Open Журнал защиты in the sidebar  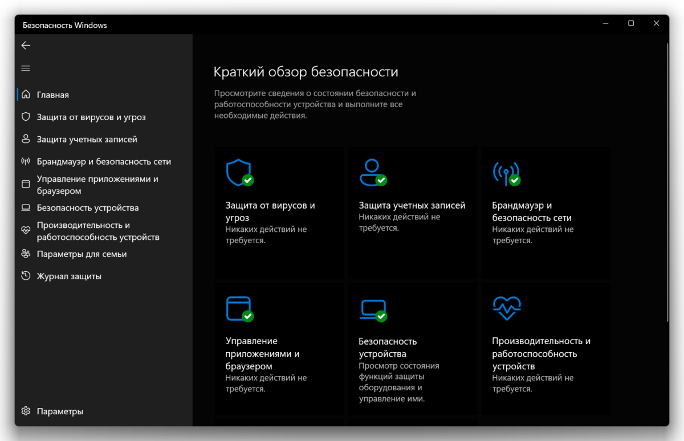tap(69, 276)
